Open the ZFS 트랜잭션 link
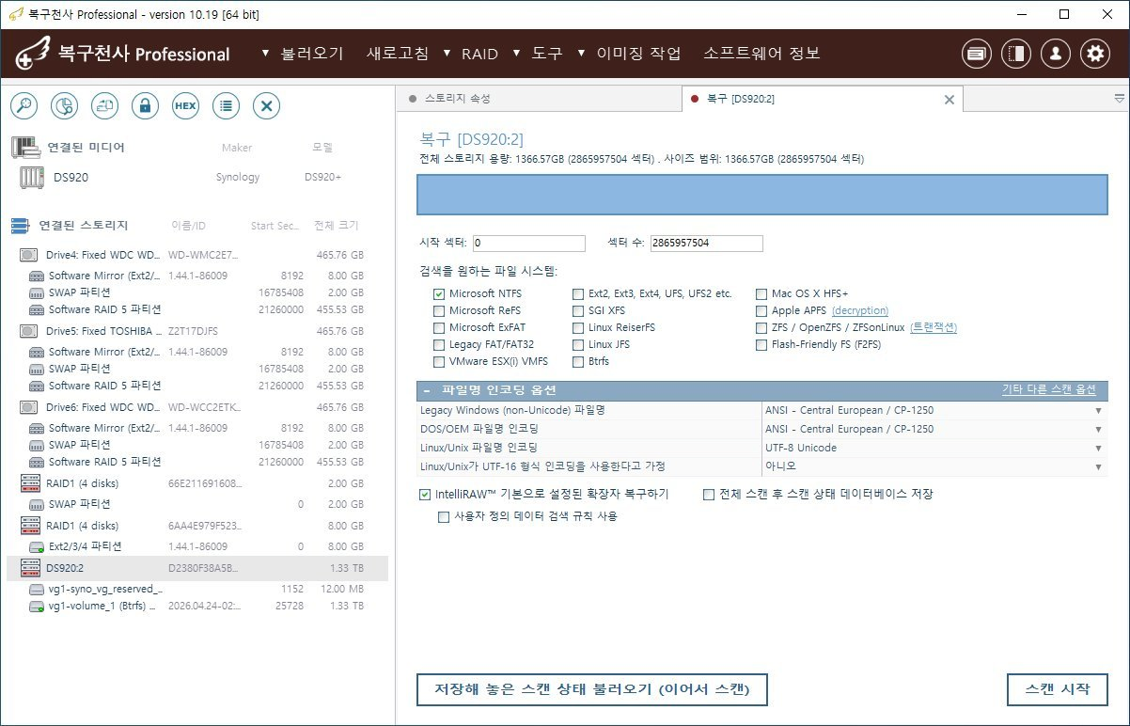The height and width of the screenshot is (726, 1130). tap(934, 327)
